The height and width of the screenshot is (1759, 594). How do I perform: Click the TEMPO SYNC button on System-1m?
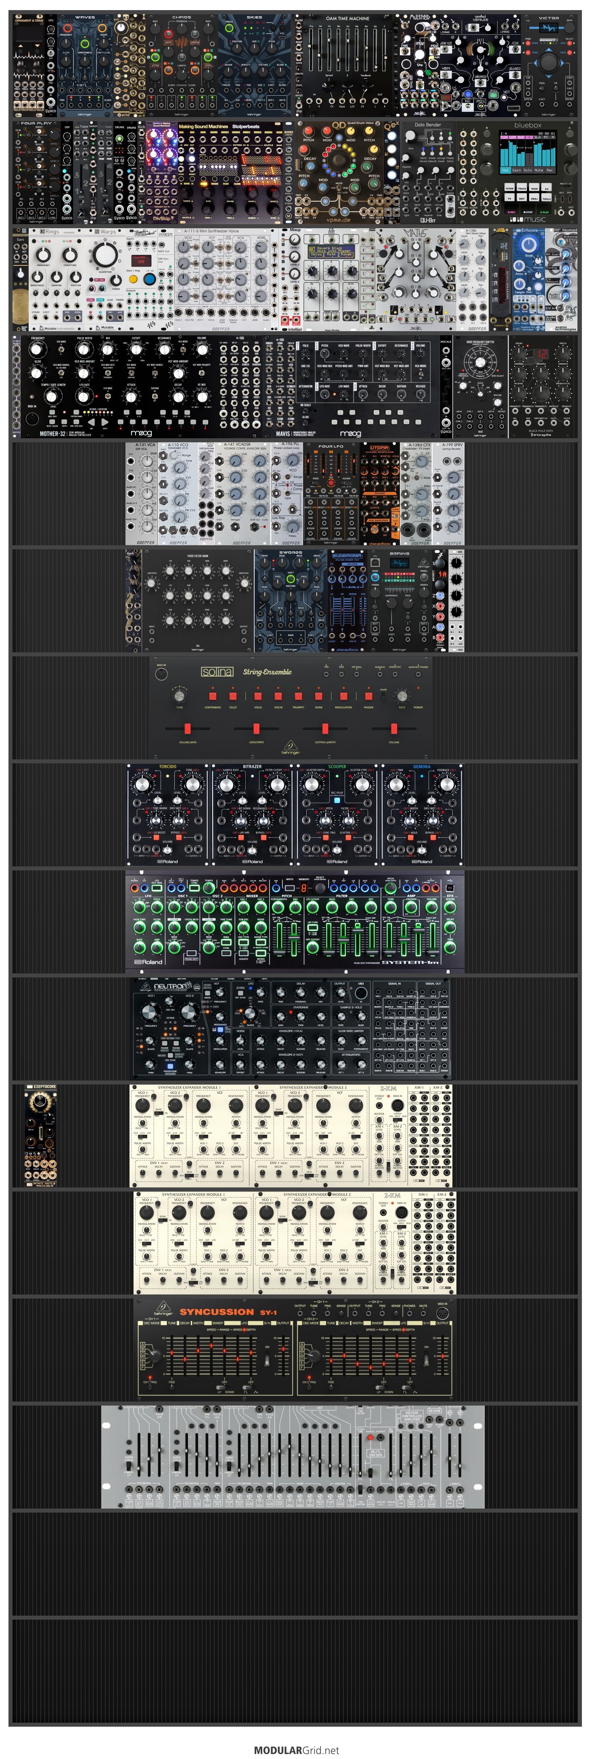click(195, 889)
